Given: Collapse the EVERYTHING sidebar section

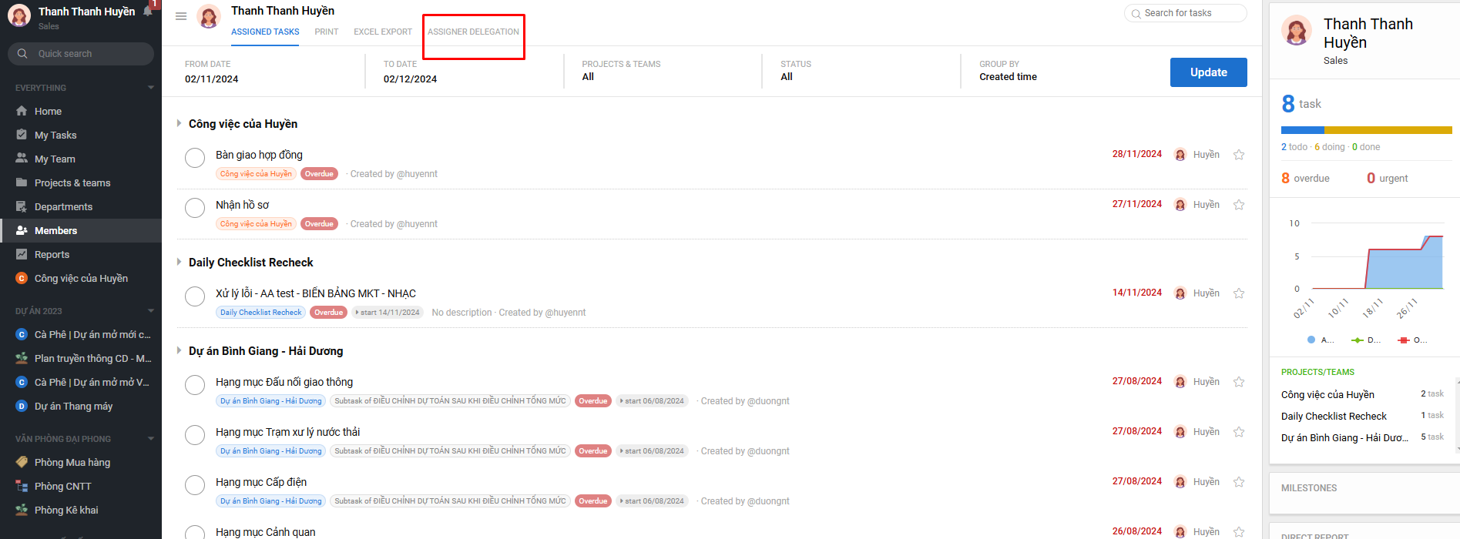Looking at the screenshot, I should point(151,88).
